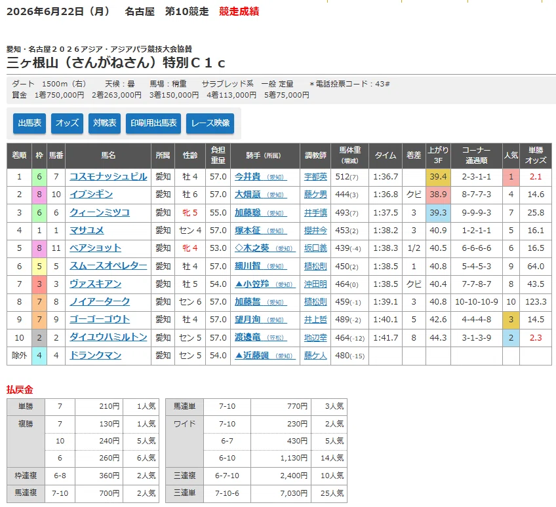This screenshot has width=556, height=507.
Task: Select fastest 上がり3F value 38.9
Action: pyautogui.click(x=438, y=195)
